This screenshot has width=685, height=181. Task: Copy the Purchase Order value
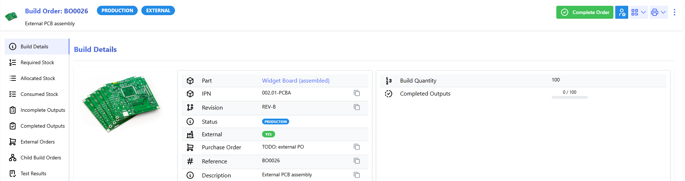[x=356, y=147]
